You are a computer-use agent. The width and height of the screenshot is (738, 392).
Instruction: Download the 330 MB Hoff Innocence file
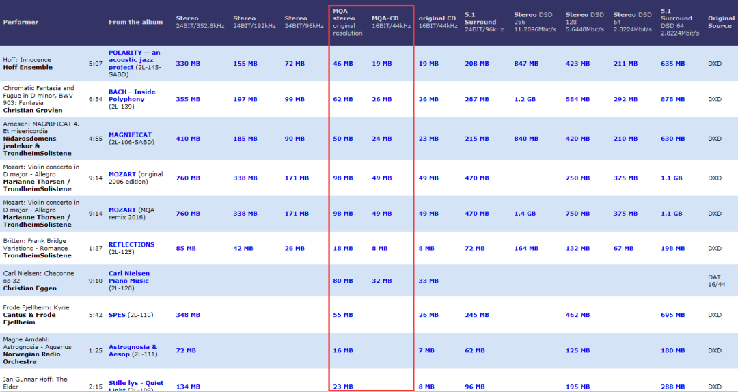pos(188,64)
